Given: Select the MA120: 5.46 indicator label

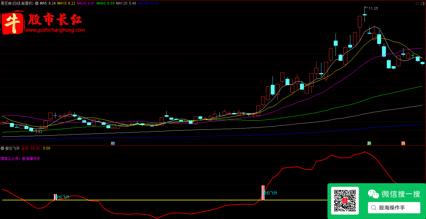Looking at the screenshot, I should (126, 4).
